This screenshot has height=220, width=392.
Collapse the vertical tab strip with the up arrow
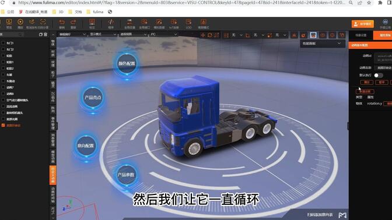52,34
